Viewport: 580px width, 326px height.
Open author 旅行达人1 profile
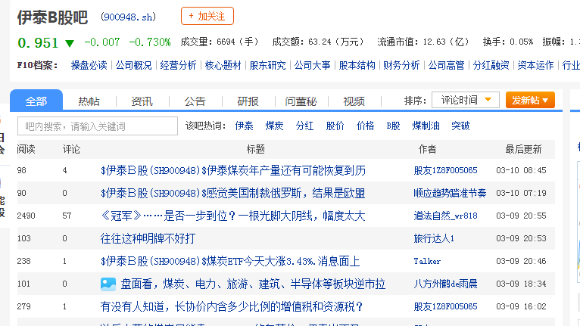point(434,238)
